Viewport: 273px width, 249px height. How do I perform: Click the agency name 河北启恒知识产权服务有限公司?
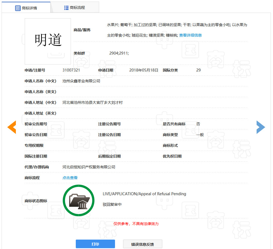point(88,167)
